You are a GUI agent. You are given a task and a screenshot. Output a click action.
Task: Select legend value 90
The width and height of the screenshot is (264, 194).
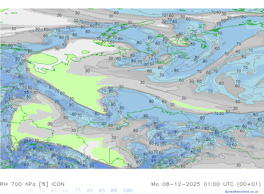coord(90,191)
